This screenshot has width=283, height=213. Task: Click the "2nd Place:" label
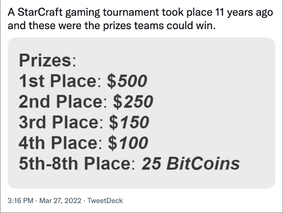coord(63,102)
